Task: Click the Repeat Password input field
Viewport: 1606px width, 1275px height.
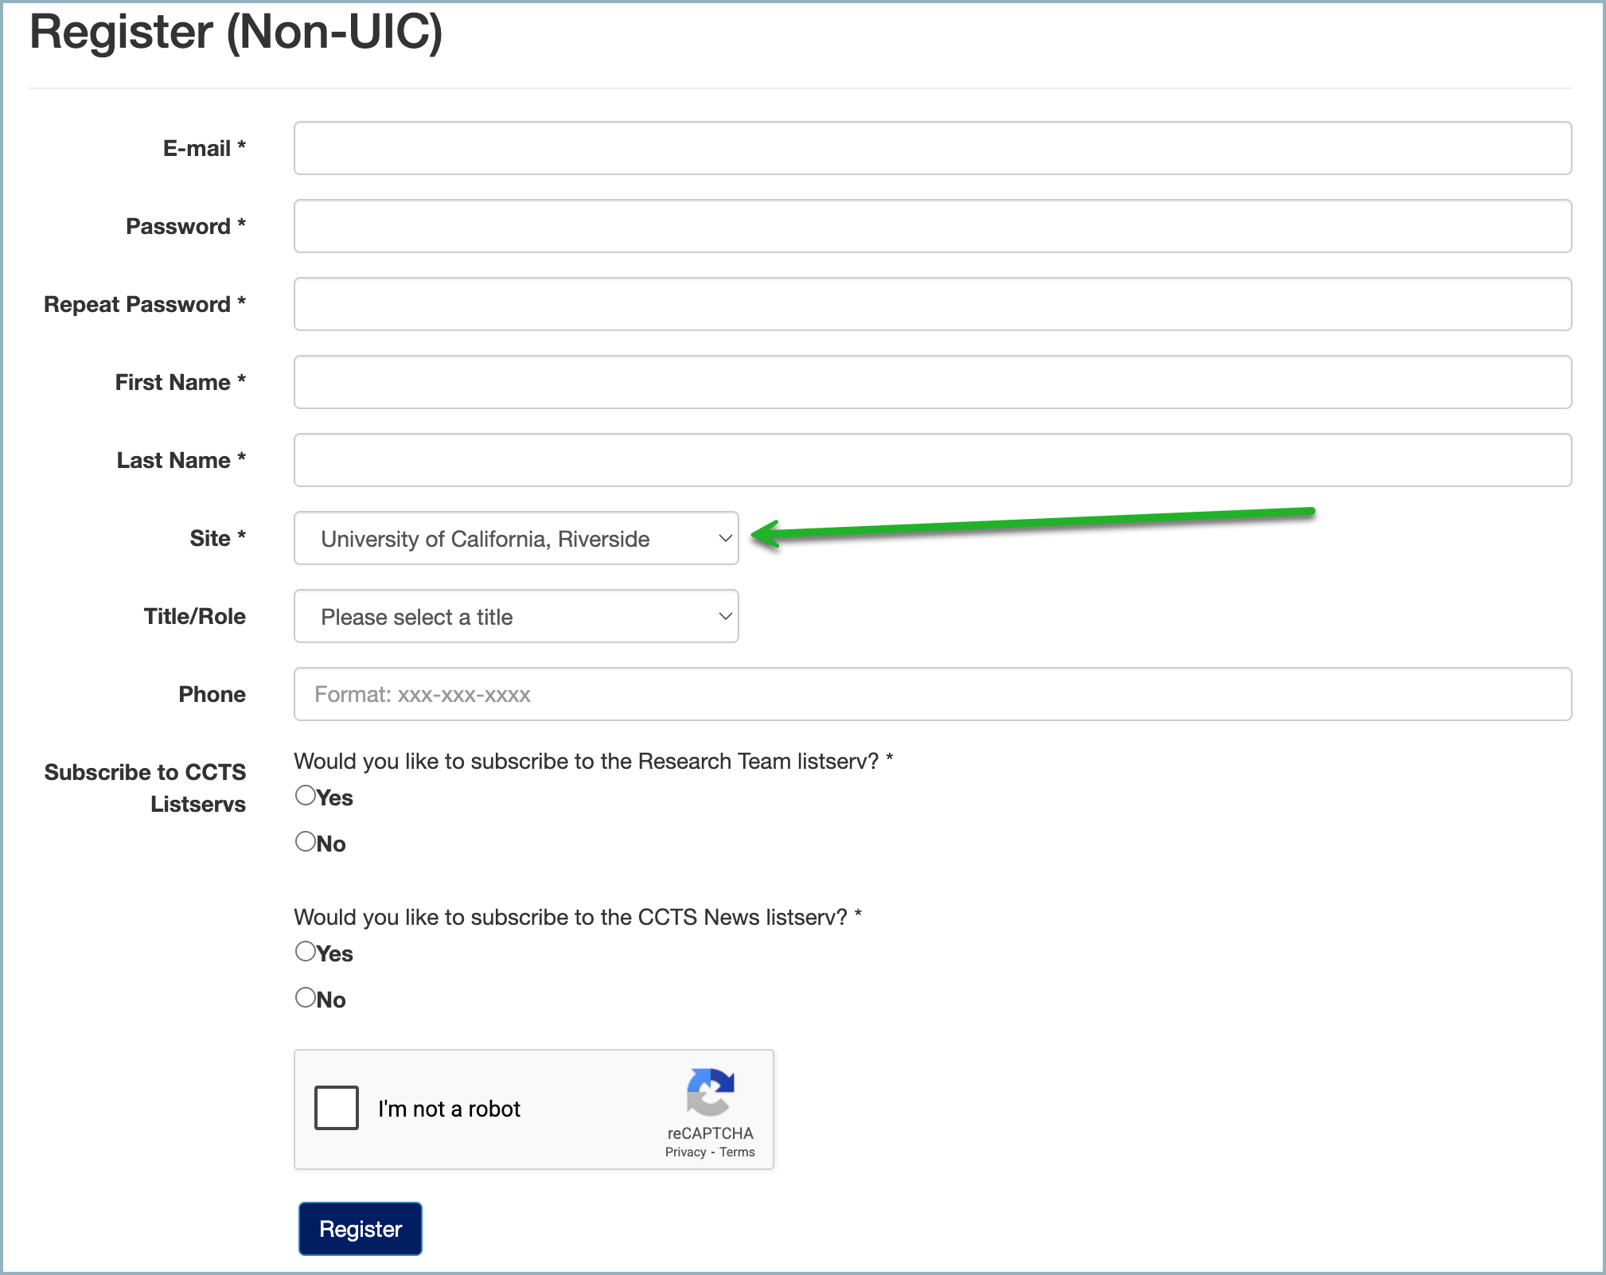Action: pos(931,303)
